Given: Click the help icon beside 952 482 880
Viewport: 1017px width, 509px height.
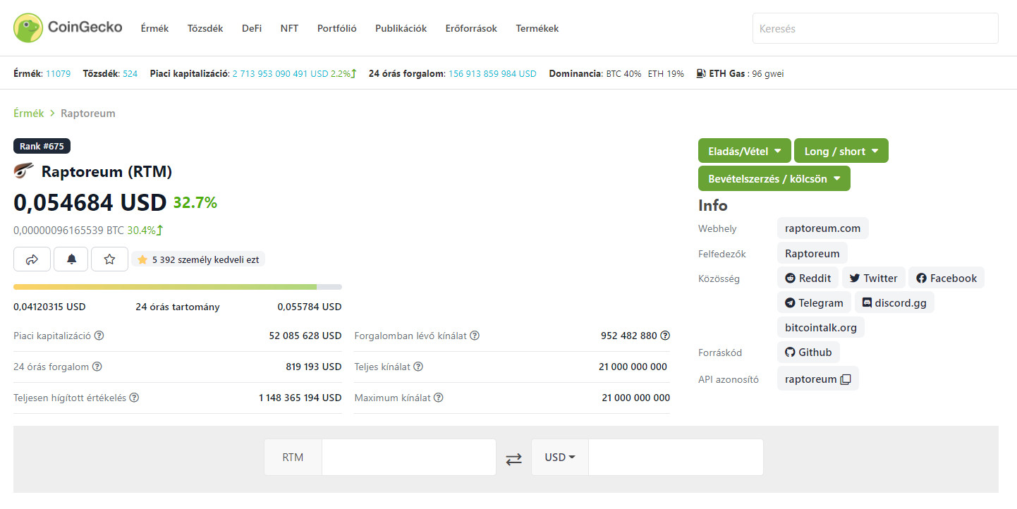Looking at the screenshot, I should point(665,336).
